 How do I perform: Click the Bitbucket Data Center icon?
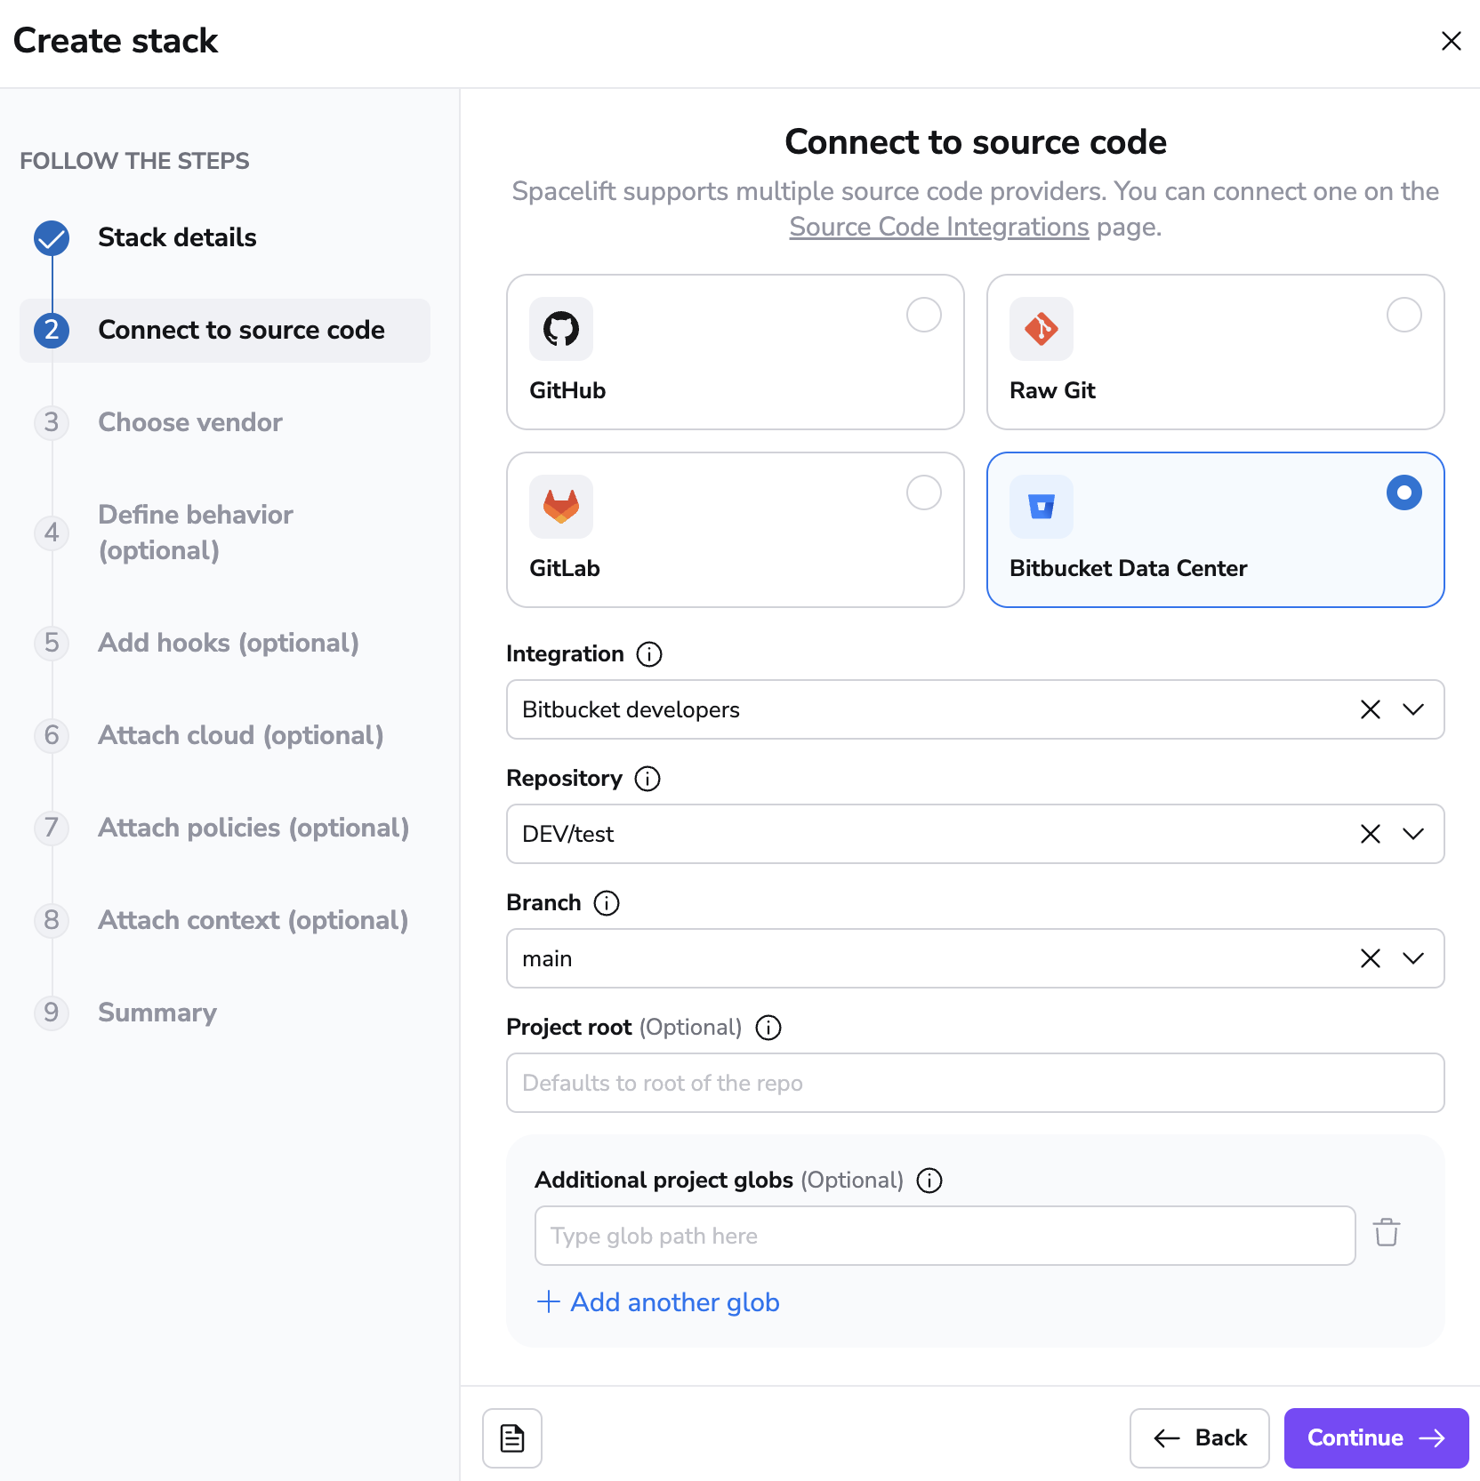tap(1041, 506)
